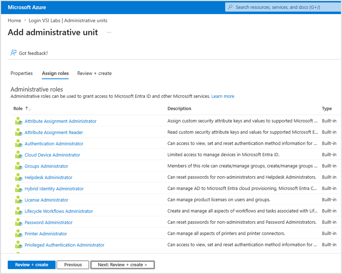This screenshot has height=274, width=342.
Task: Switch to the Properties tab
Action: pos(21,73)
